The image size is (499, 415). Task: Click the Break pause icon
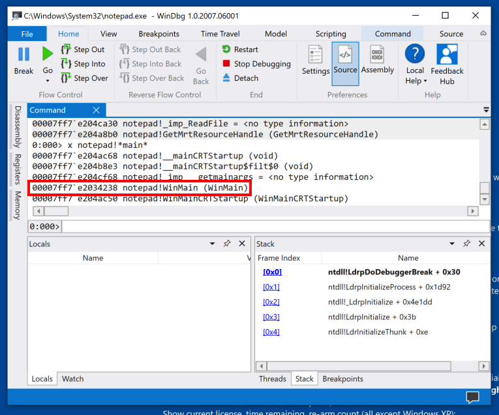23,54
